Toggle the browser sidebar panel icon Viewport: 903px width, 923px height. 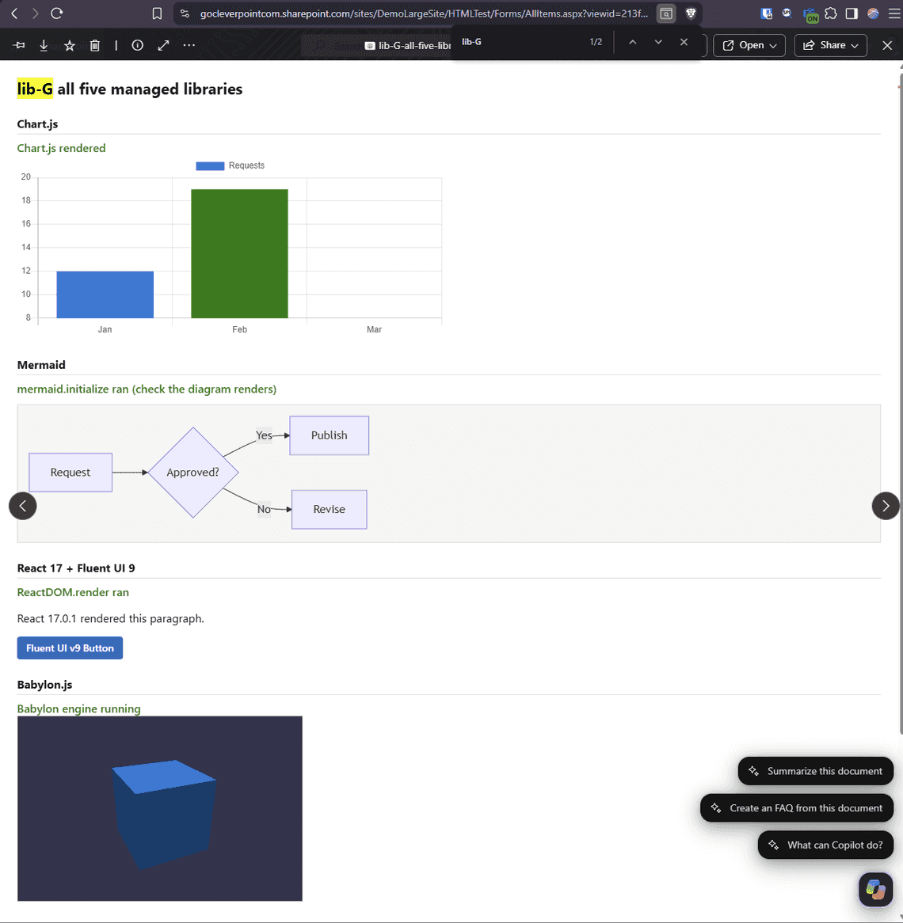point(852,13)
